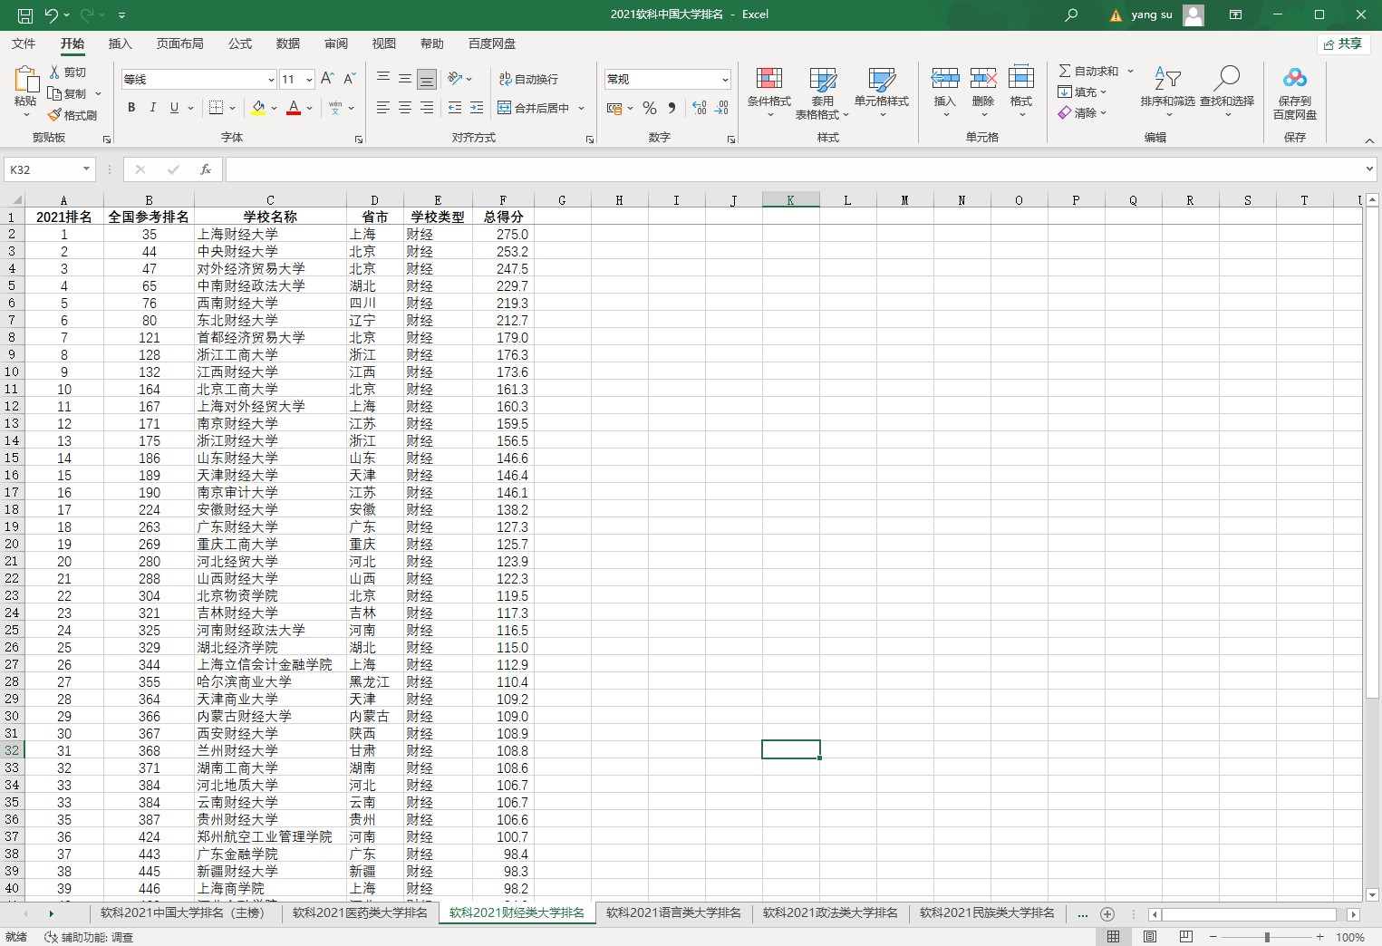Click the Conditional Formatting (条件格式) icon
The height and width of the screenshot is (946, 1382).
click(768, 81)
